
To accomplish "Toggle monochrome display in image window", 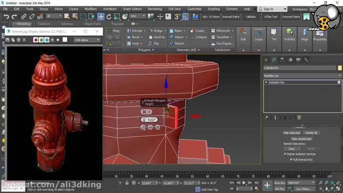I will click(x=58, y=40).
